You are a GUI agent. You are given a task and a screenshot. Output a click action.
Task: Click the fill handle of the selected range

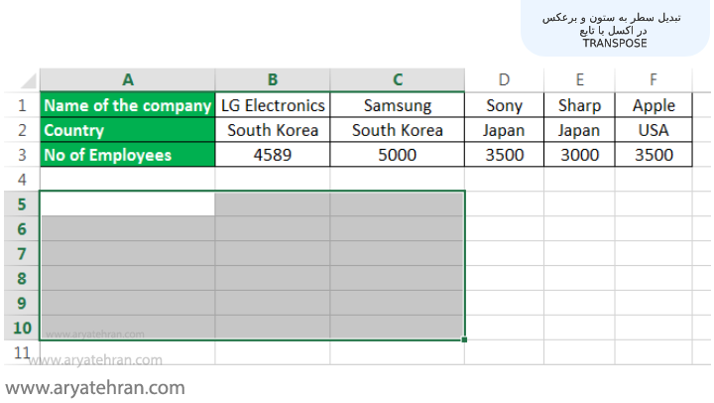pyautogui.click(x=465, y=339)
